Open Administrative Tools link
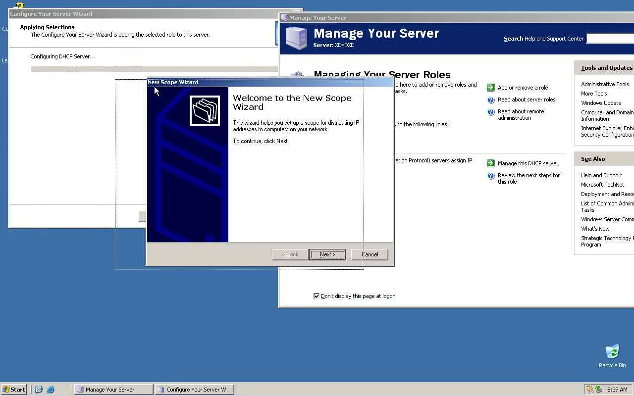 click(605, 84)
